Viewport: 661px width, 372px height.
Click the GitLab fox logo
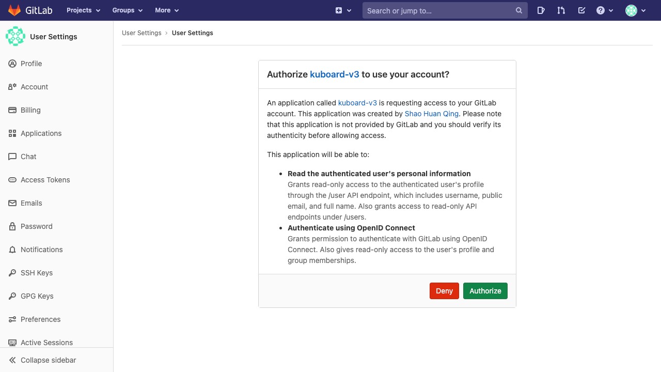point(14,10)
